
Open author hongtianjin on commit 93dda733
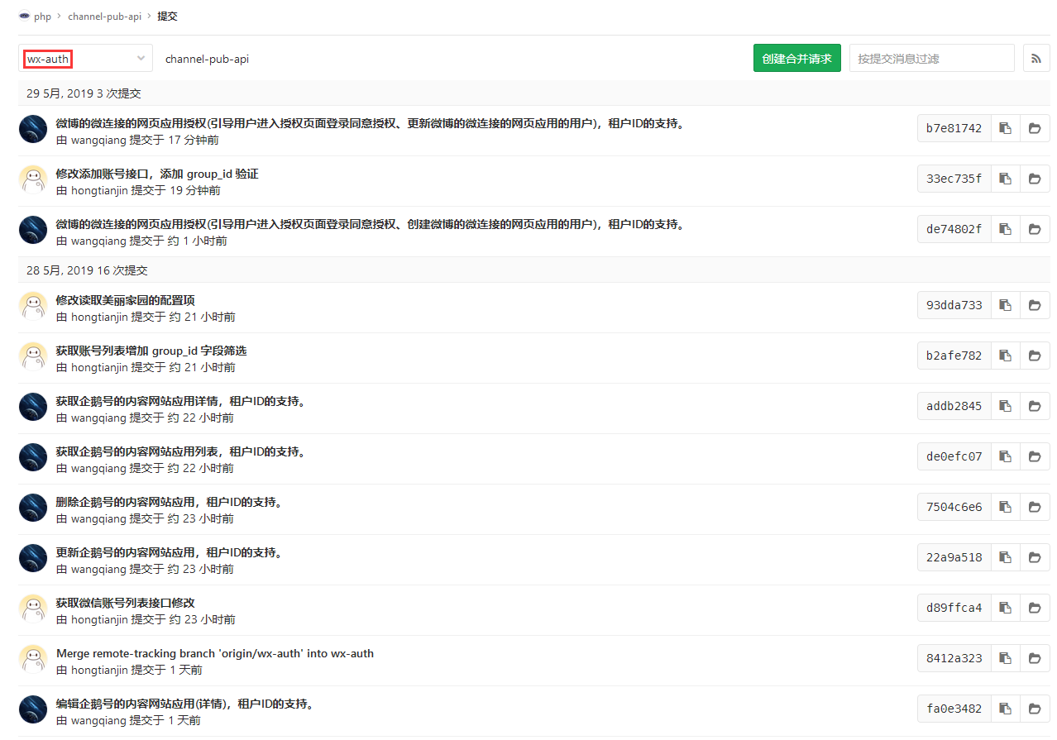tap(99, 317)
